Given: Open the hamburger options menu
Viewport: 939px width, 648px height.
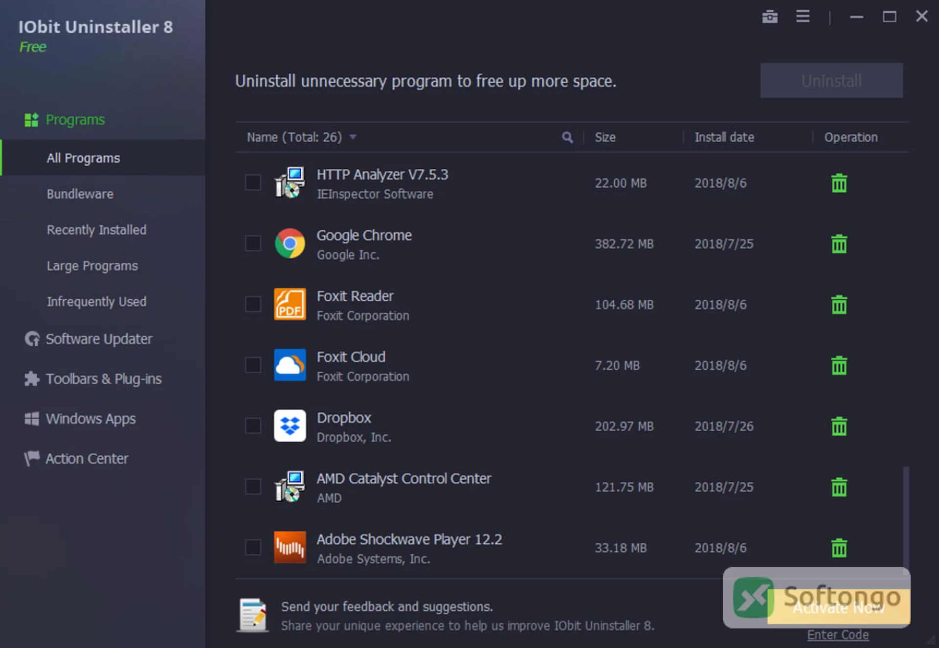Looking at the screenshot, I should pyautogui.click(x=803, y=16).
